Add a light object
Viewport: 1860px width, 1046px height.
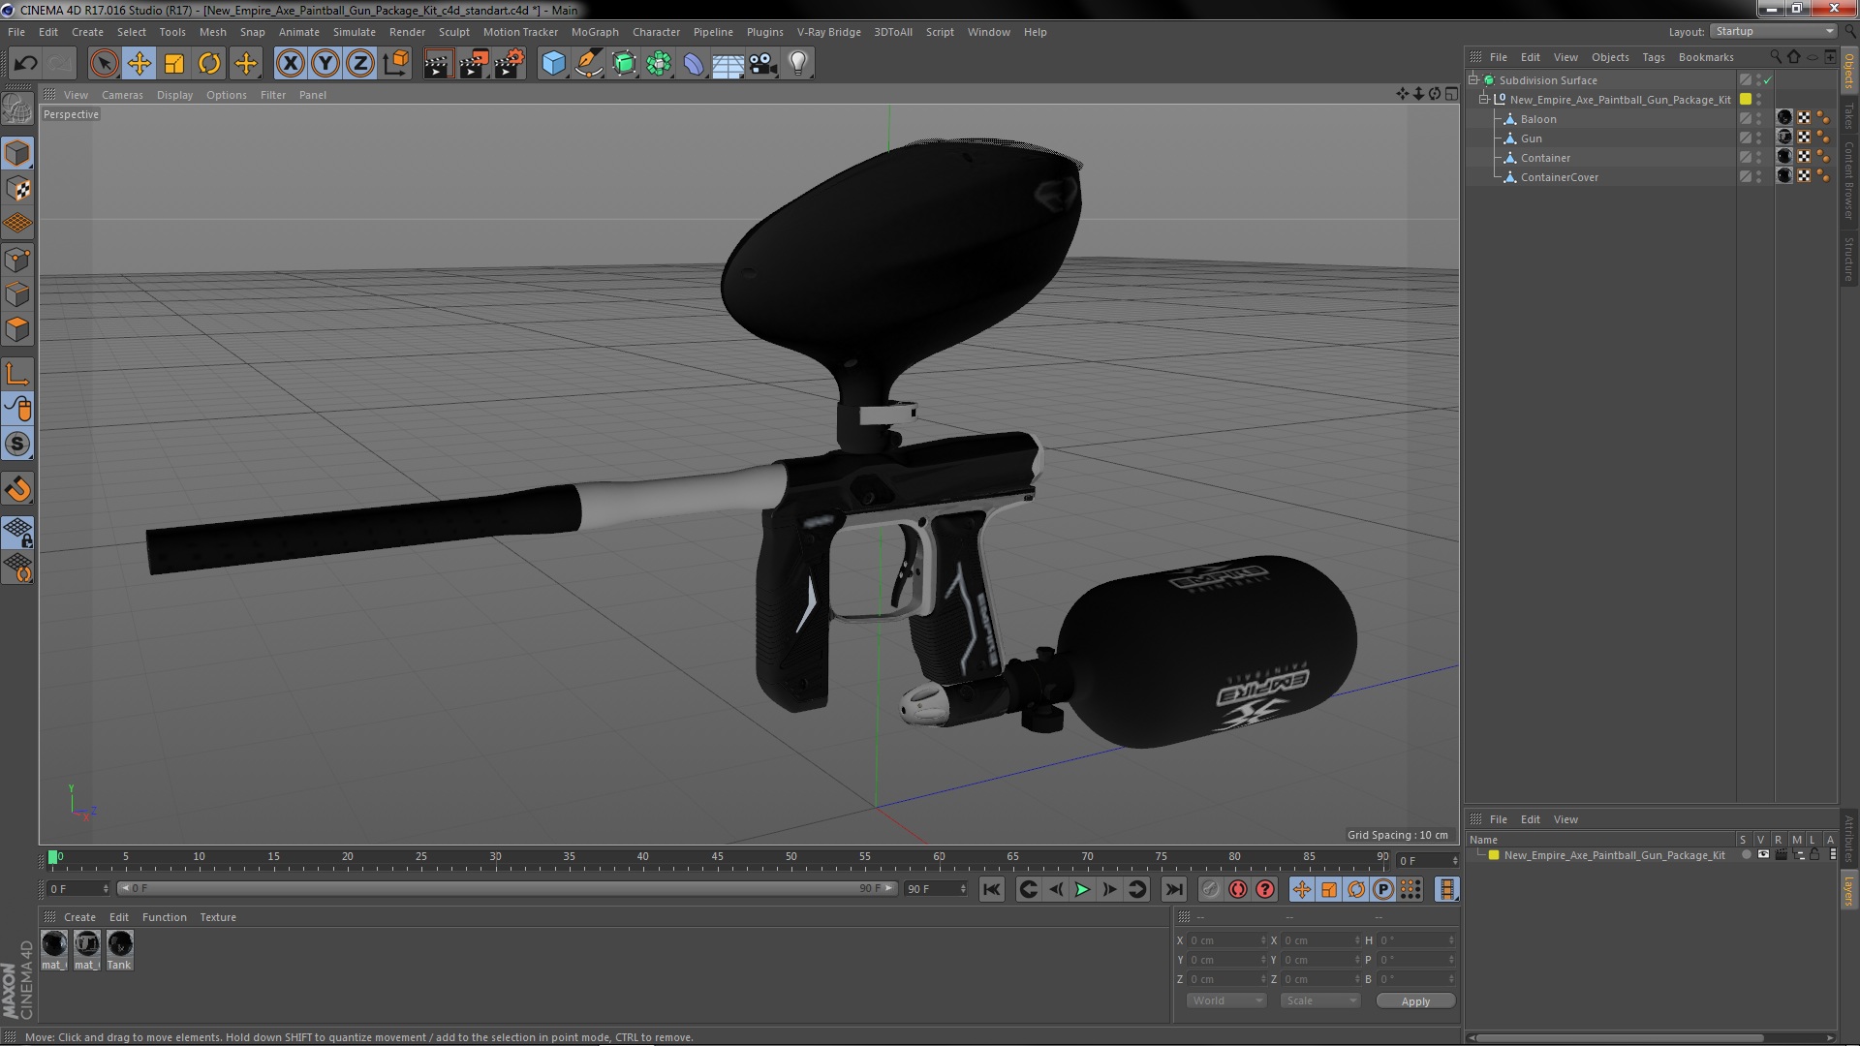(x=798, y=64)
